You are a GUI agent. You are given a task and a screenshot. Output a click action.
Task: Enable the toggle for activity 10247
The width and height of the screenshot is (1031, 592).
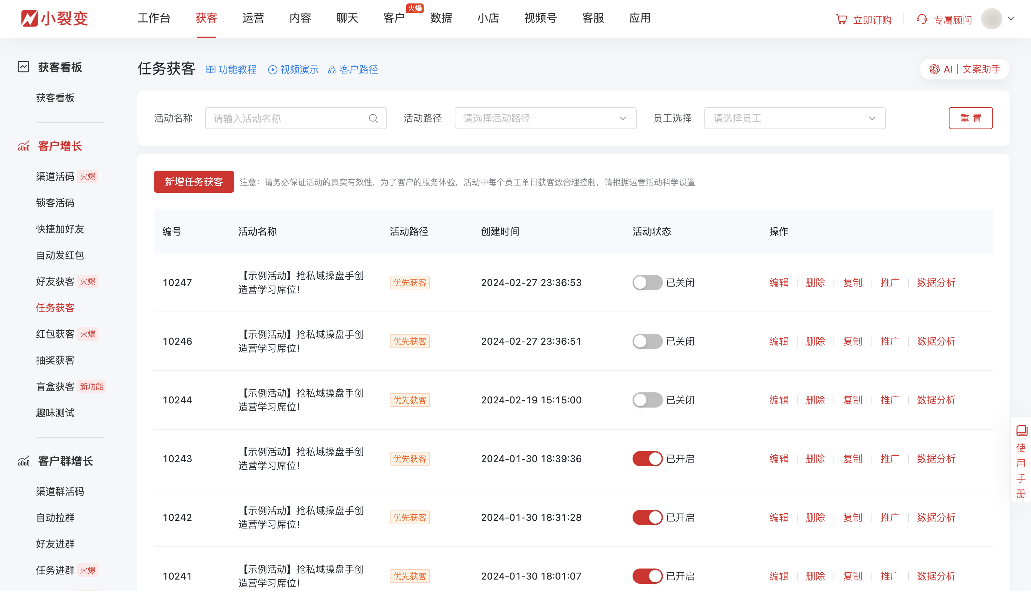click(647, 282)
